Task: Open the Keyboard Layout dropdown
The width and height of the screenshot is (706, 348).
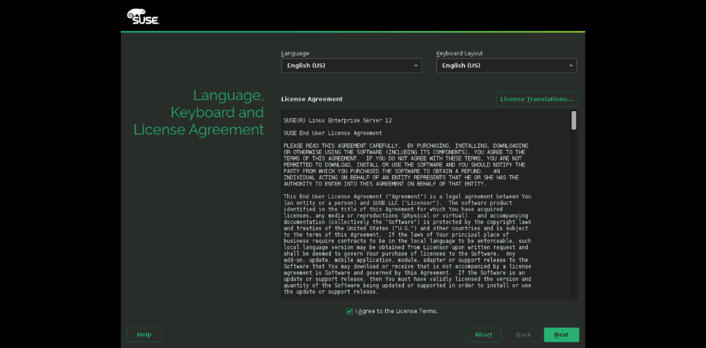Action: (506, 66)
